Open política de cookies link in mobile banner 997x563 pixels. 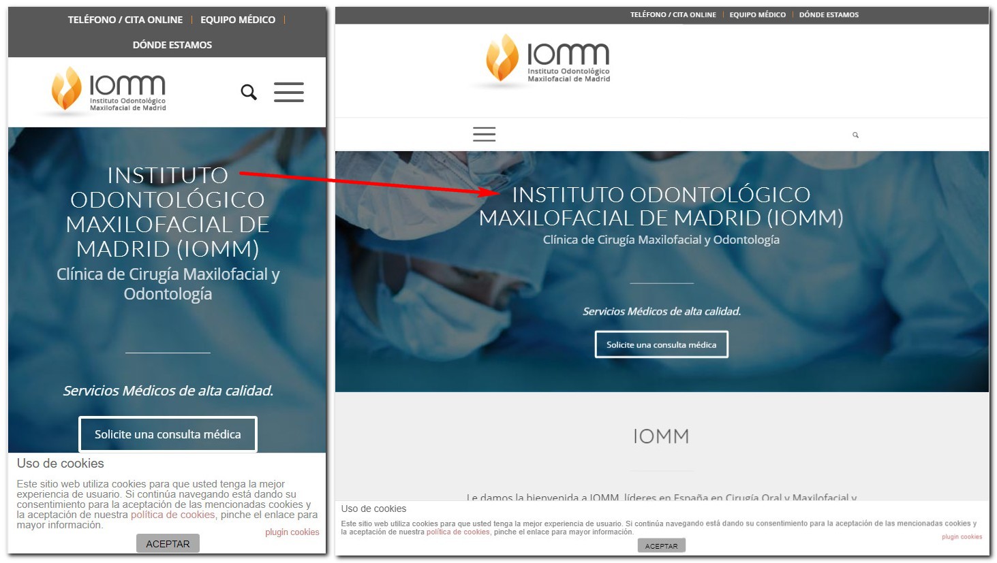173,515
